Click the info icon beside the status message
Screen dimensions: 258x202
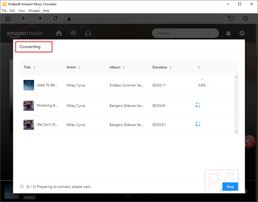coord(22,187)
